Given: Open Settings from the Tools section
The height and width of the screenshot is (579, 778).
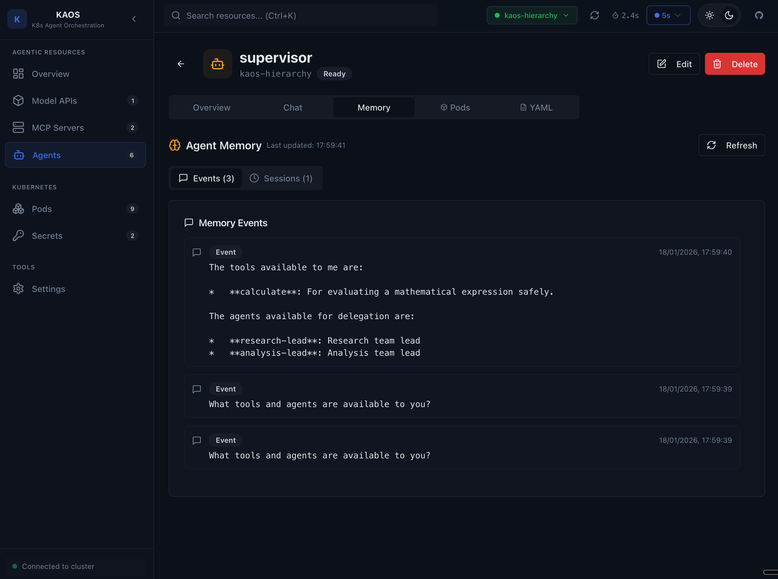Looking at the screenshot, I should click(x=48, y=289).
